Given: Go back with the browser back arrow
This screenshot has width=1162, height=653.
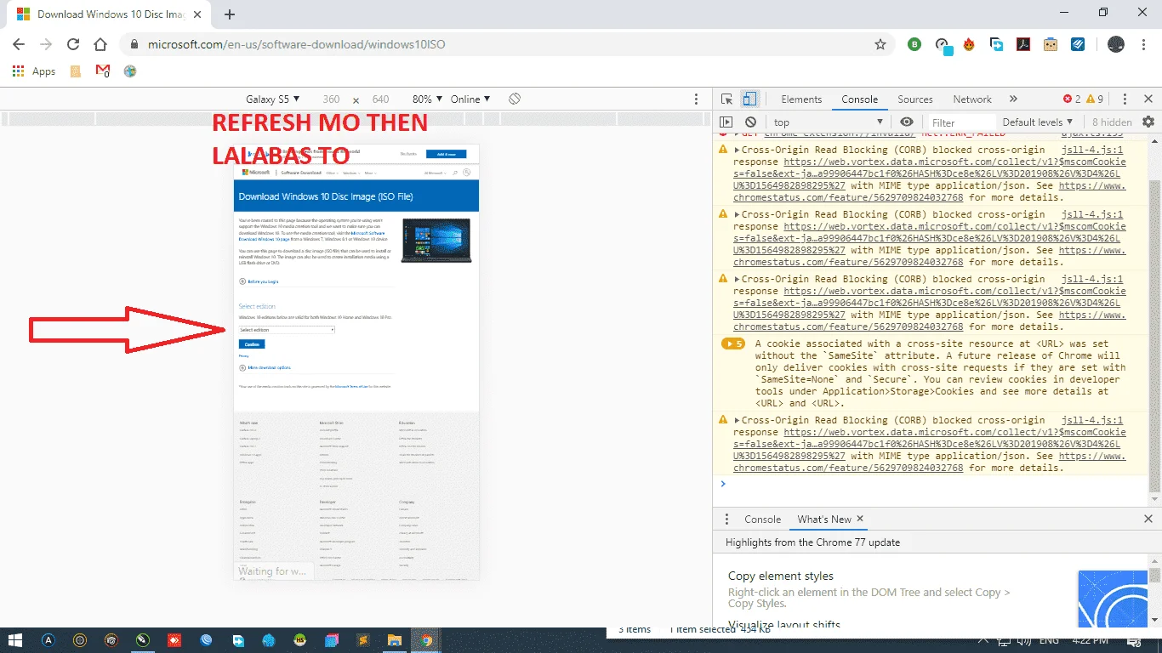Looking at the screenshot, I should [19, 44].
